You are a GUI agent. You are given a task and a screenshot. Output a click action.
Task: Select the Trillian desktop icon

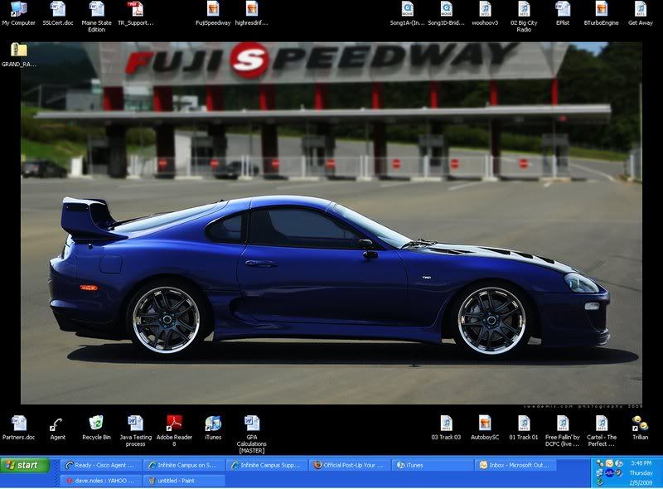click(640, 424)
